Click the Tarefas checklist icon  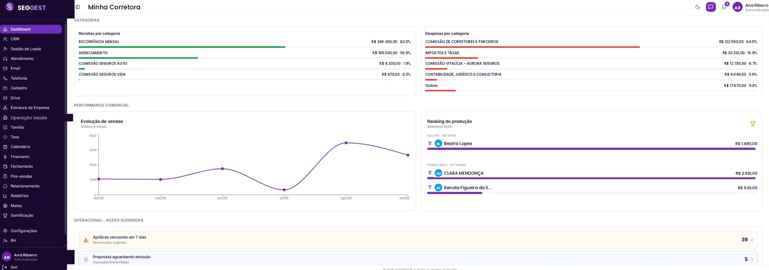pyautogui.click(x=5, y=127)
